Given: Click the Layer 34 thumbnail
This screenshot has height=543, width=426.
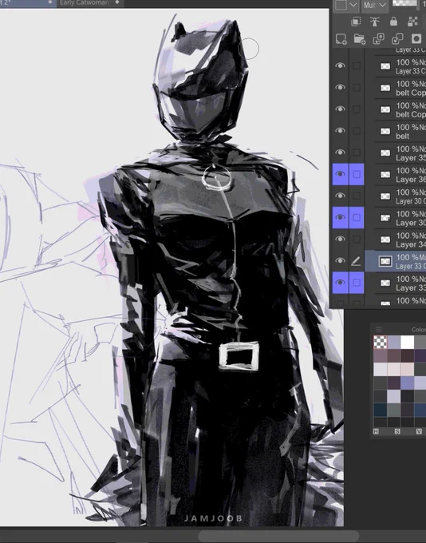Looking at the screenshot, I should (385, 240).
